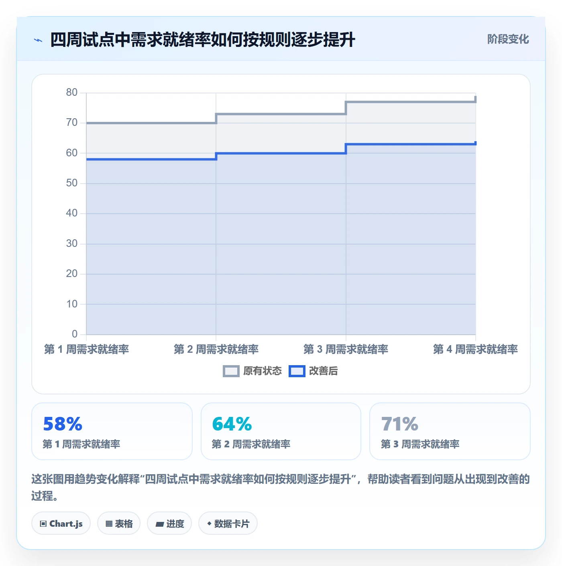Click the blue 改善后 step line in chart

tap(281, 153)
